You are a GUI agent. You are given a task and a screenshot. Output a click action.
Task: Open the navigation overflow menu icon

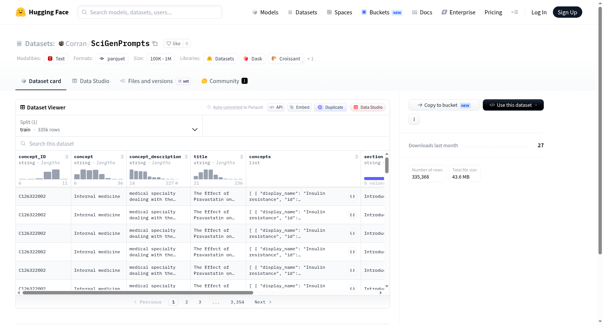[514, 12]
